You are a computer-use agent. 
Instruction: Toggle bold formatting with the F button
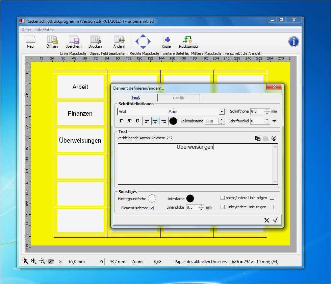[x=121, y=121]
